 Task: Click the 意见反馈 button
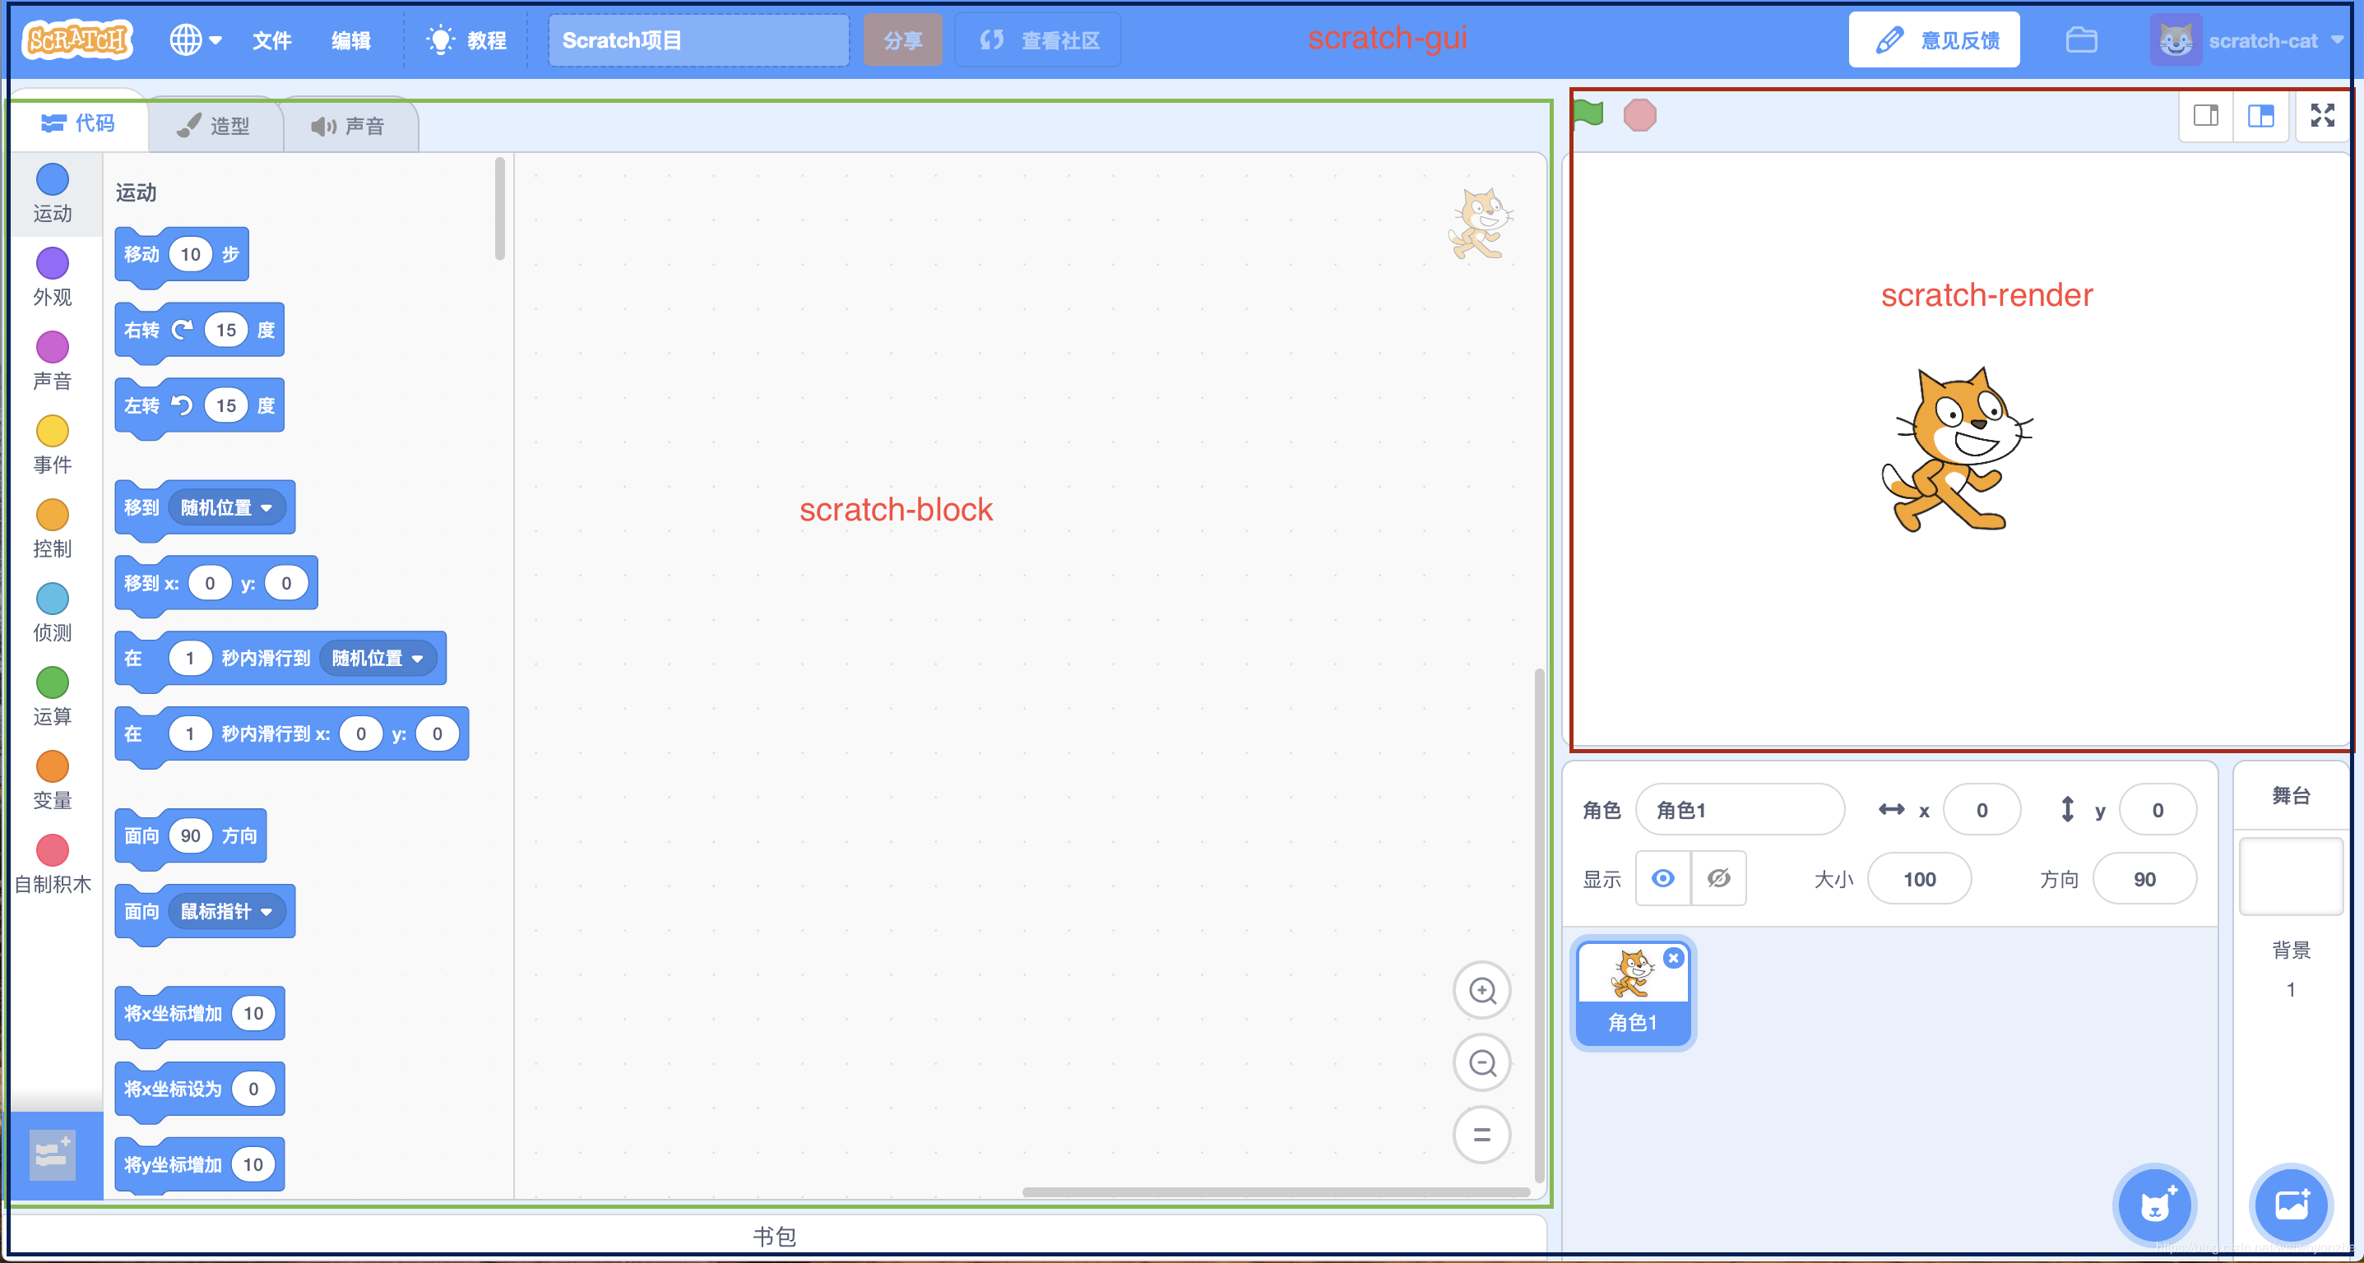pos(1933,39)
